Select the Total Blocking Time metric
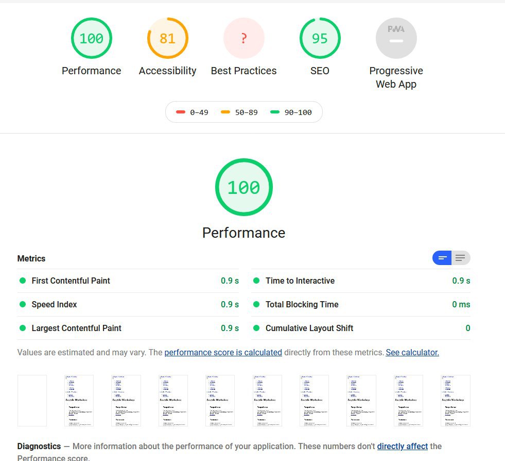This screenshot has height=461, width=505. coord(361,304)
